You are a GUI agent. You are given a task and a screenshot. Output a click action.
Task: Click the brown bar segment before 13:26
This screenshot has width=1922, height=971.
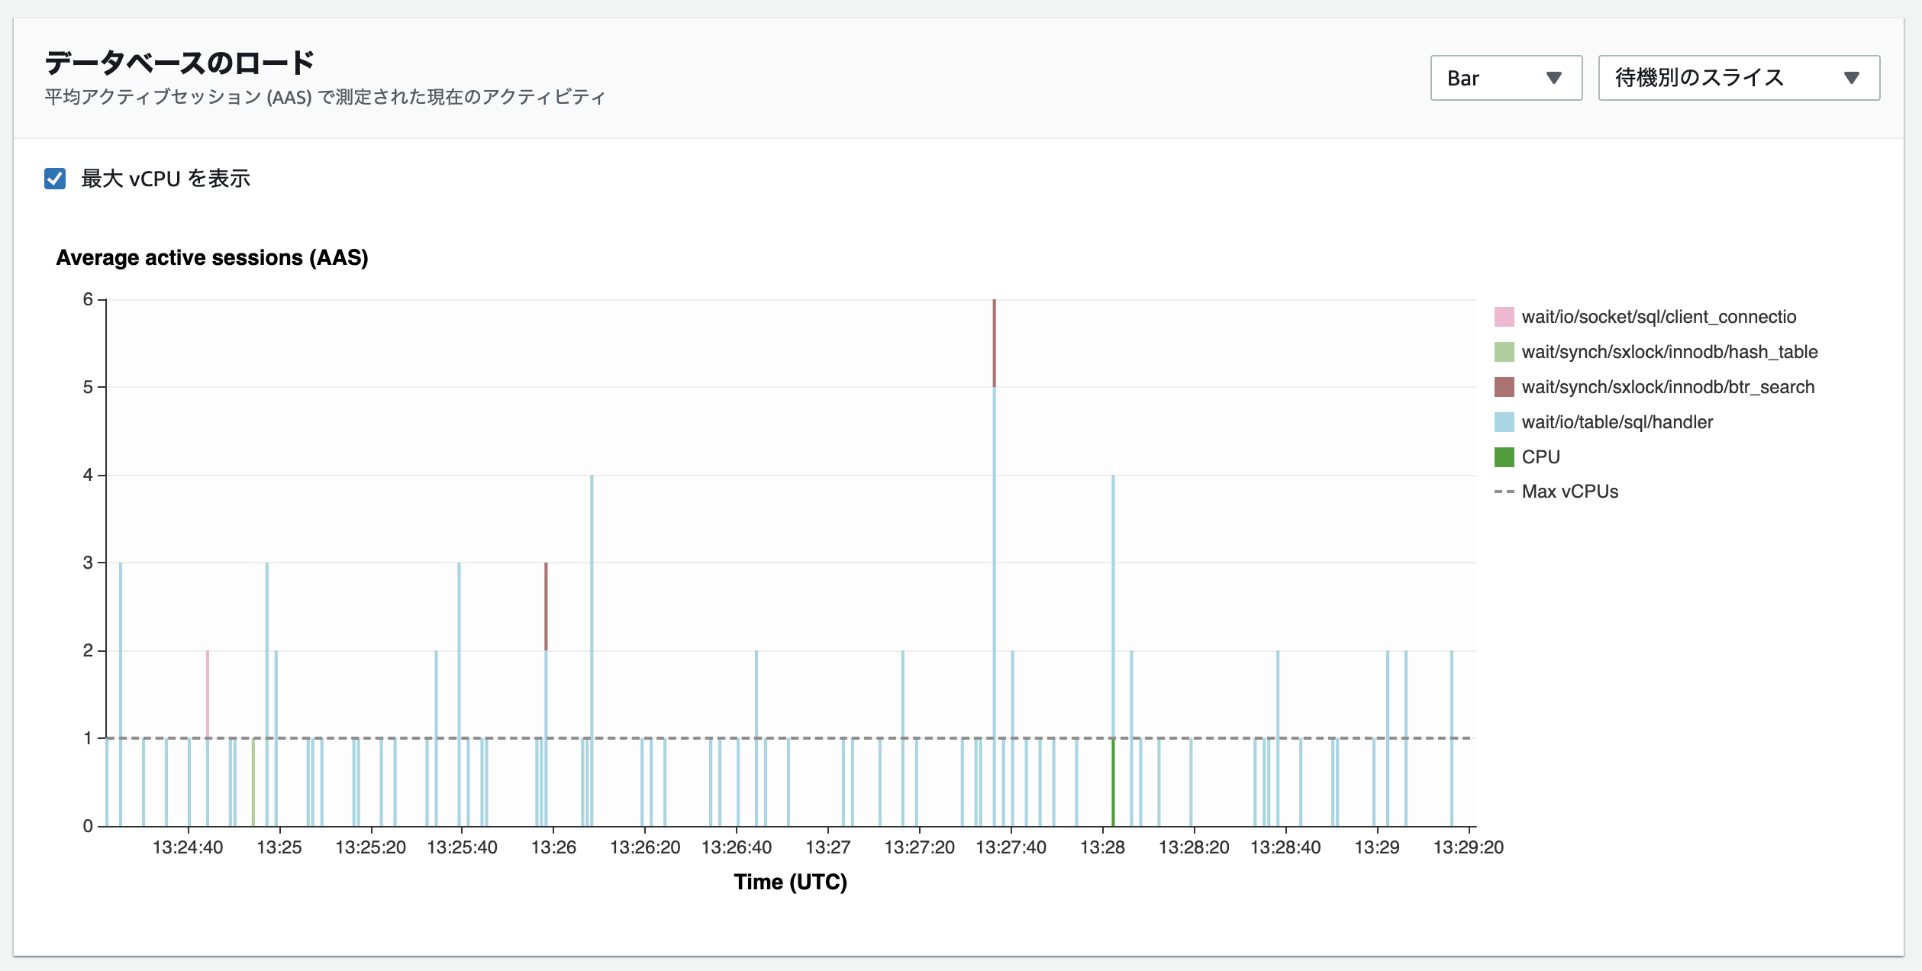pyautogui.click(x=546, y=606)
